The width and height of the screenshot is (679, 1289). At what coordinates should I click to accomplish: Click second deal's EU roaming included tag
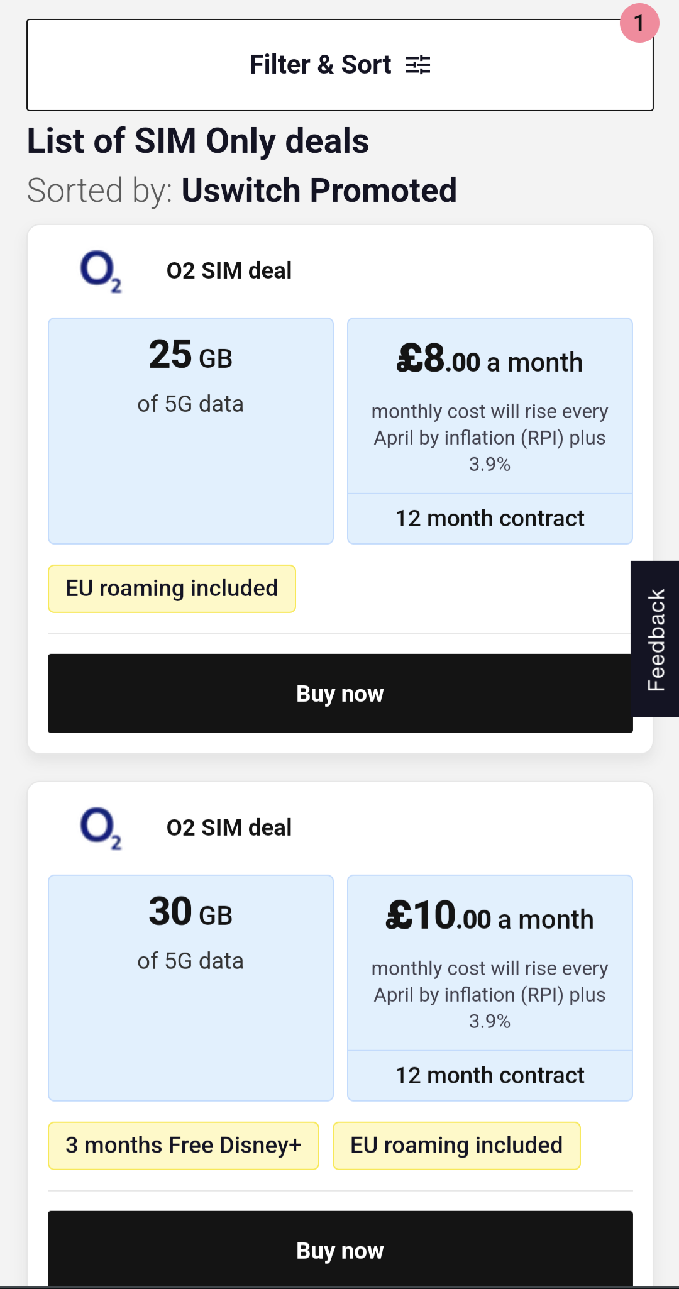point(456,1146)
